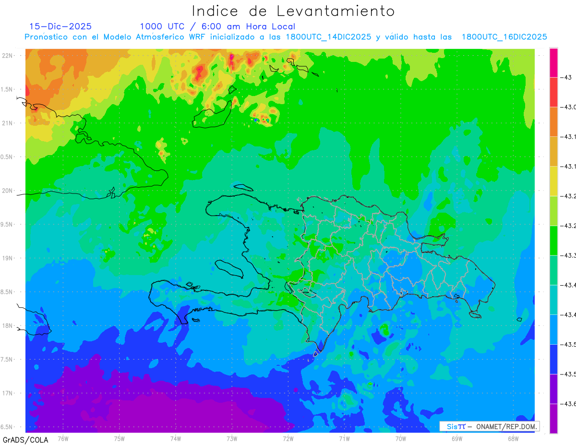The height and width of the screenshot is (445, 576).
Task: Select the '75W' longitude label
Action: tap(120, 438)
